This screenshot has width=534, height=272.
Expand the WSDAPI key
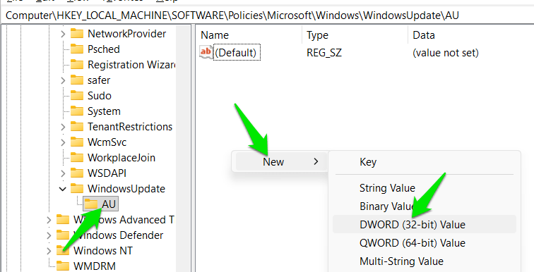tap(63, 173)
